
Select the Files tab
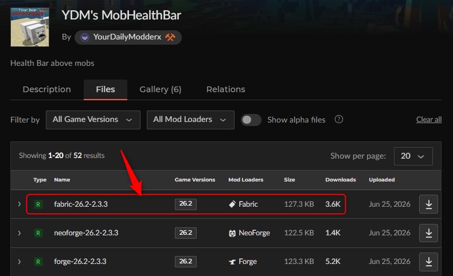coord(106,89)
